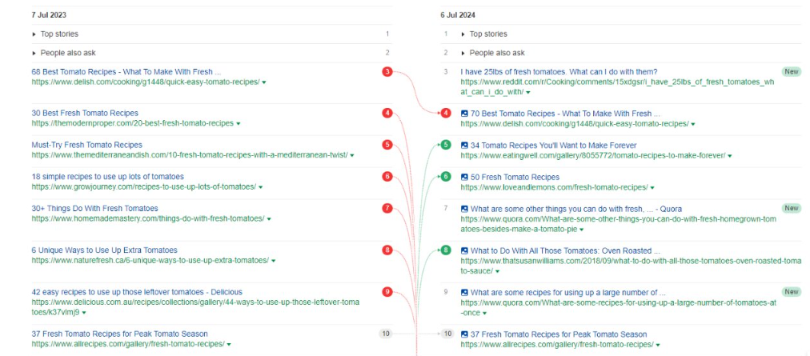Screen dimensions: 810x356
Task: Click red position 8 badge in 2023 column
Action: tap(387, 250)
